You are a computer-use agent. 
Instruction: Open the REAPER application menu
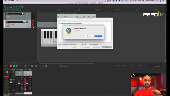(11, 1)
